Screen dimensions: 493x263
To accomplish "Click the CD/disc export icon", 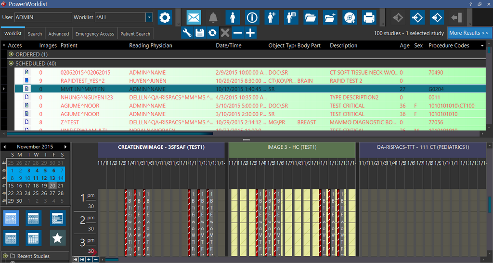I will [x=350, y=18].
